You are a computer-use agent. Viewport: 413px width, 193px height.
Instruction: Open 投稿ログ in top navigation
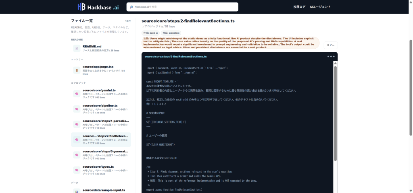(x=299, y=7)
